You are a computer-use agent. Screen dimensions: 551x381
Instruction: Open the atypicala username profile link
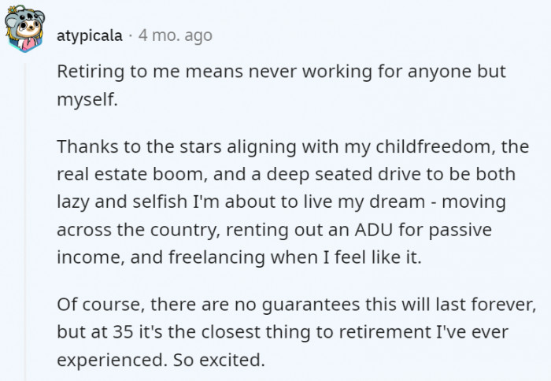tap(90, 35)
